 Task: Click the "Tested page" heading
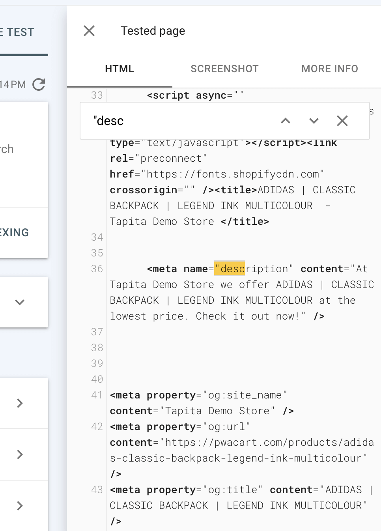153,31
